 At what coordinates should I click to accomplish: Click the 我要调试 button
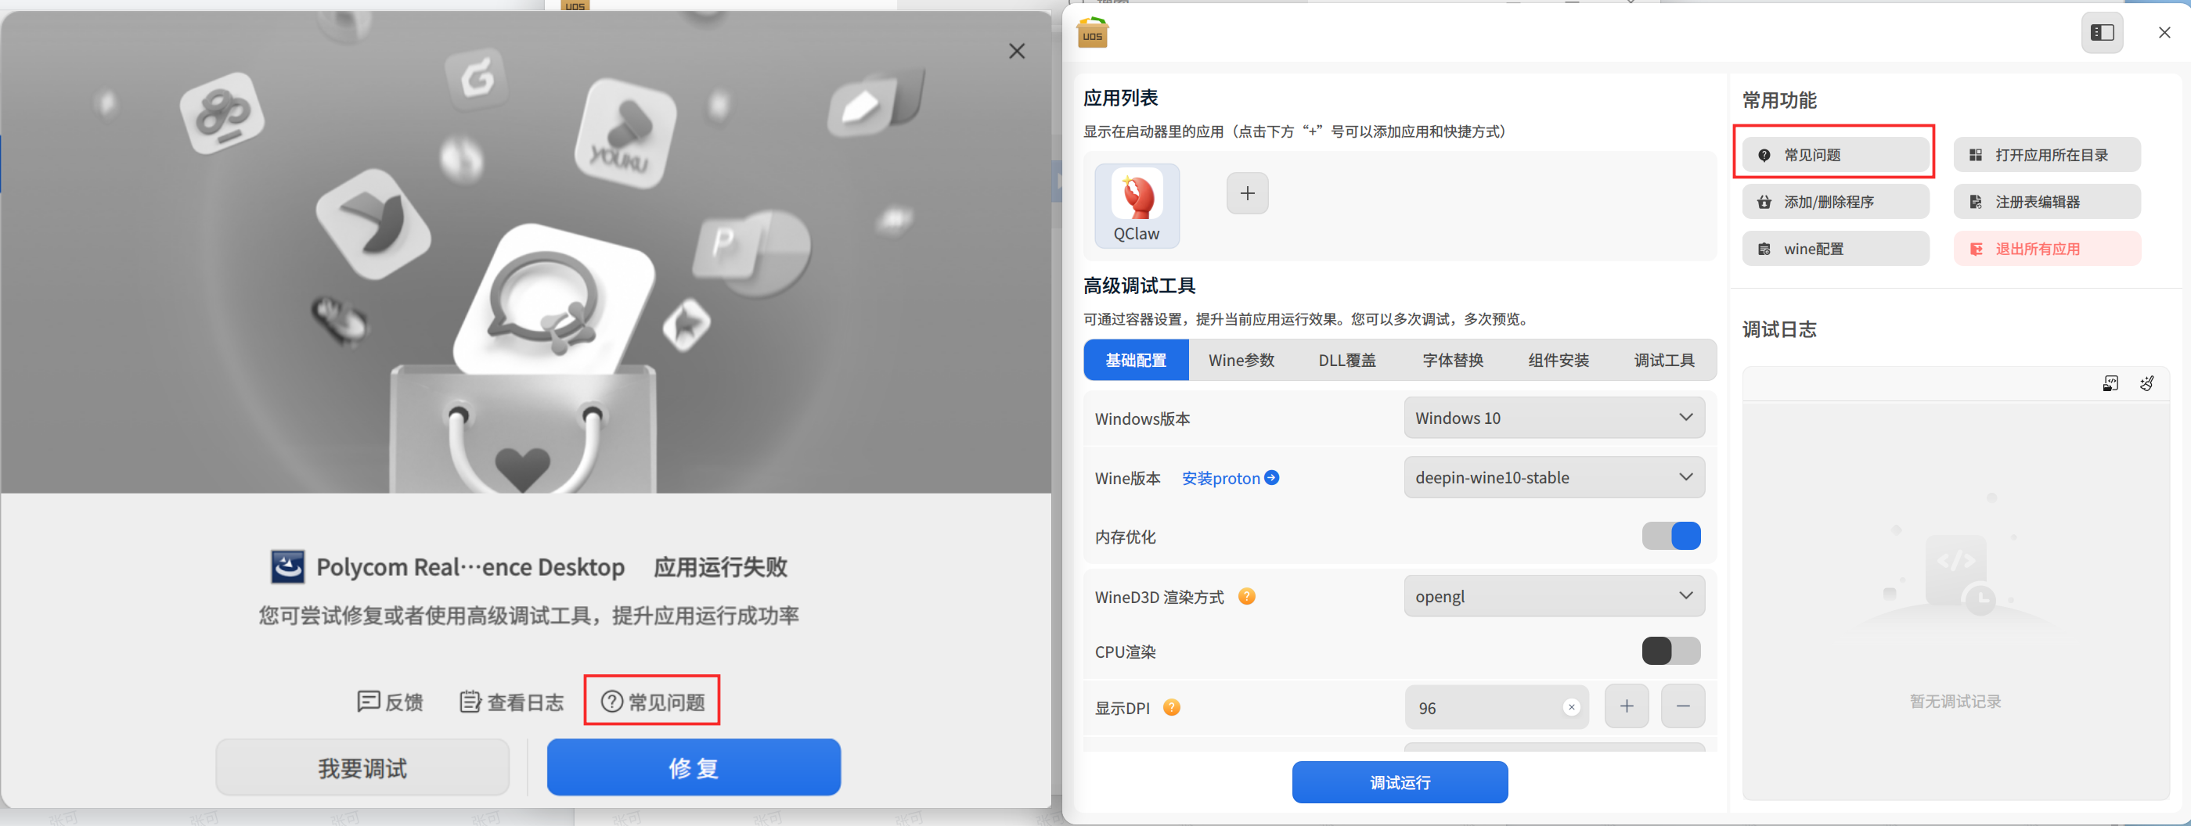point(363,767)
